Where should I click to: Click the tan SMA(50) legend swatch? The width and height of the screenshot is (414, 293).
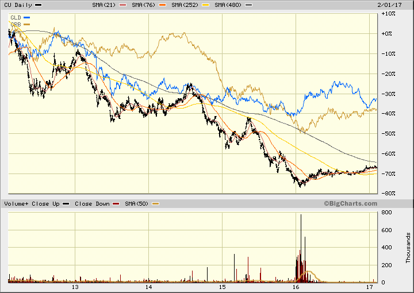(155, 204)
